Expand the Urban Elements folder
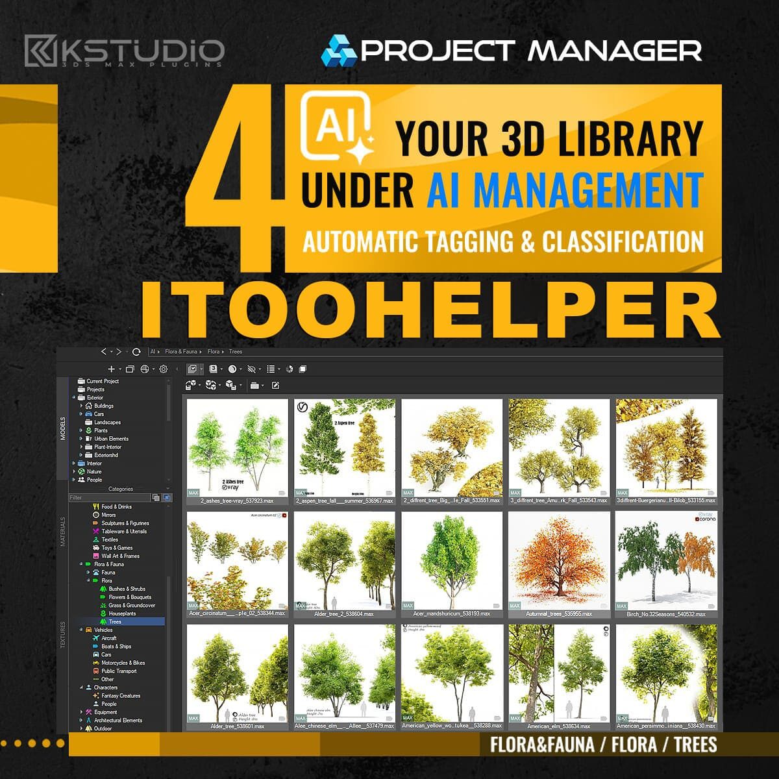This screenshot has height=779, width=779. (82, 439)
